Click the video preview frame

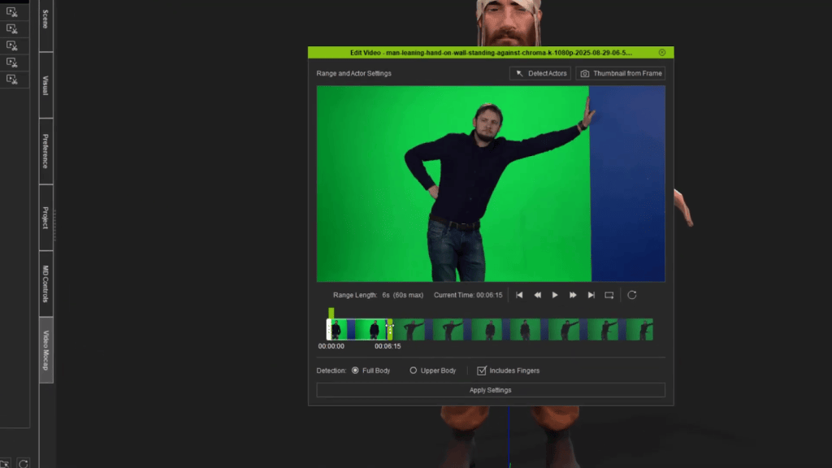491,184
